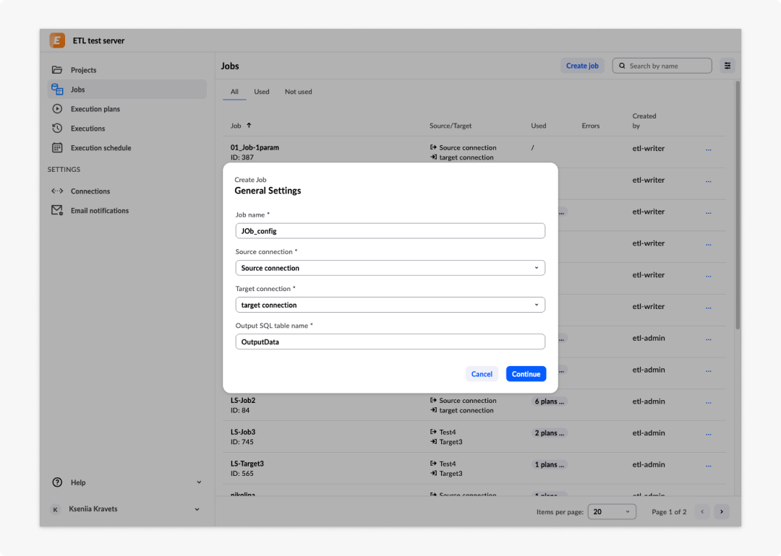This screenshot has height=556, width=781.
Task: Click the K user avatar
Action: (55, 509)
